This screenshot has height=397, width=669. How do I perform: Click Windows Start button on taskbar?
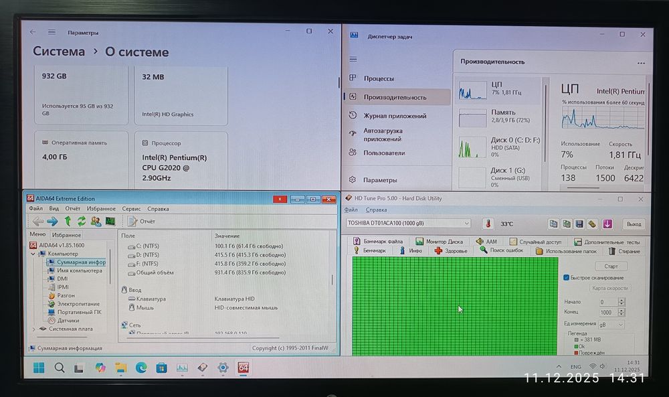pyautogui.click(x=39, y=368)
